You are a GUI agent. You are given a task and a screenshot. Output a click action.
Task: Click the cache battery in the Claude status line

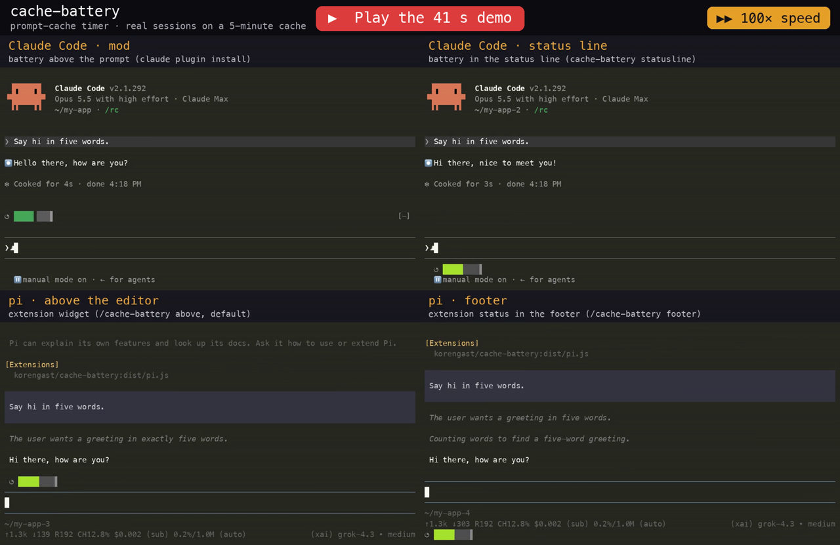pyautogui.click(x=463, y=270)
